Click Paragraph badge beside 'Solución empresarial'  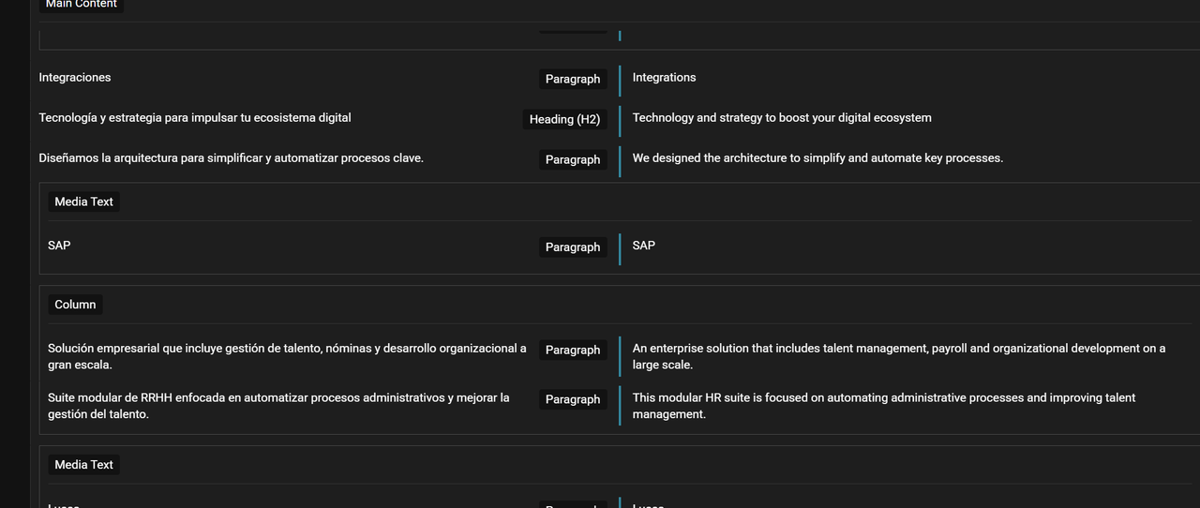pos(573,350)
